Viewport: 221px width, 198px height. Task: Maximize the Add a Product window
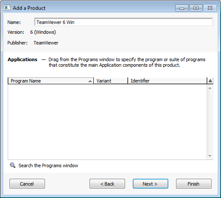(x=196, y=8)
